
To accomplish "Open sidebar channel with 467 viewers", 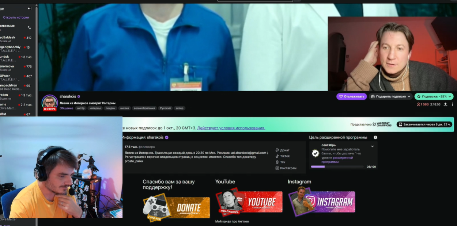I will [17, 77].
